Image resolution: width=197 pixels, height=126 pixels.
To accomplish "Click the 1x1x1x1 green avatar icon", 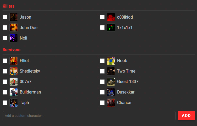I will (111, 28).
